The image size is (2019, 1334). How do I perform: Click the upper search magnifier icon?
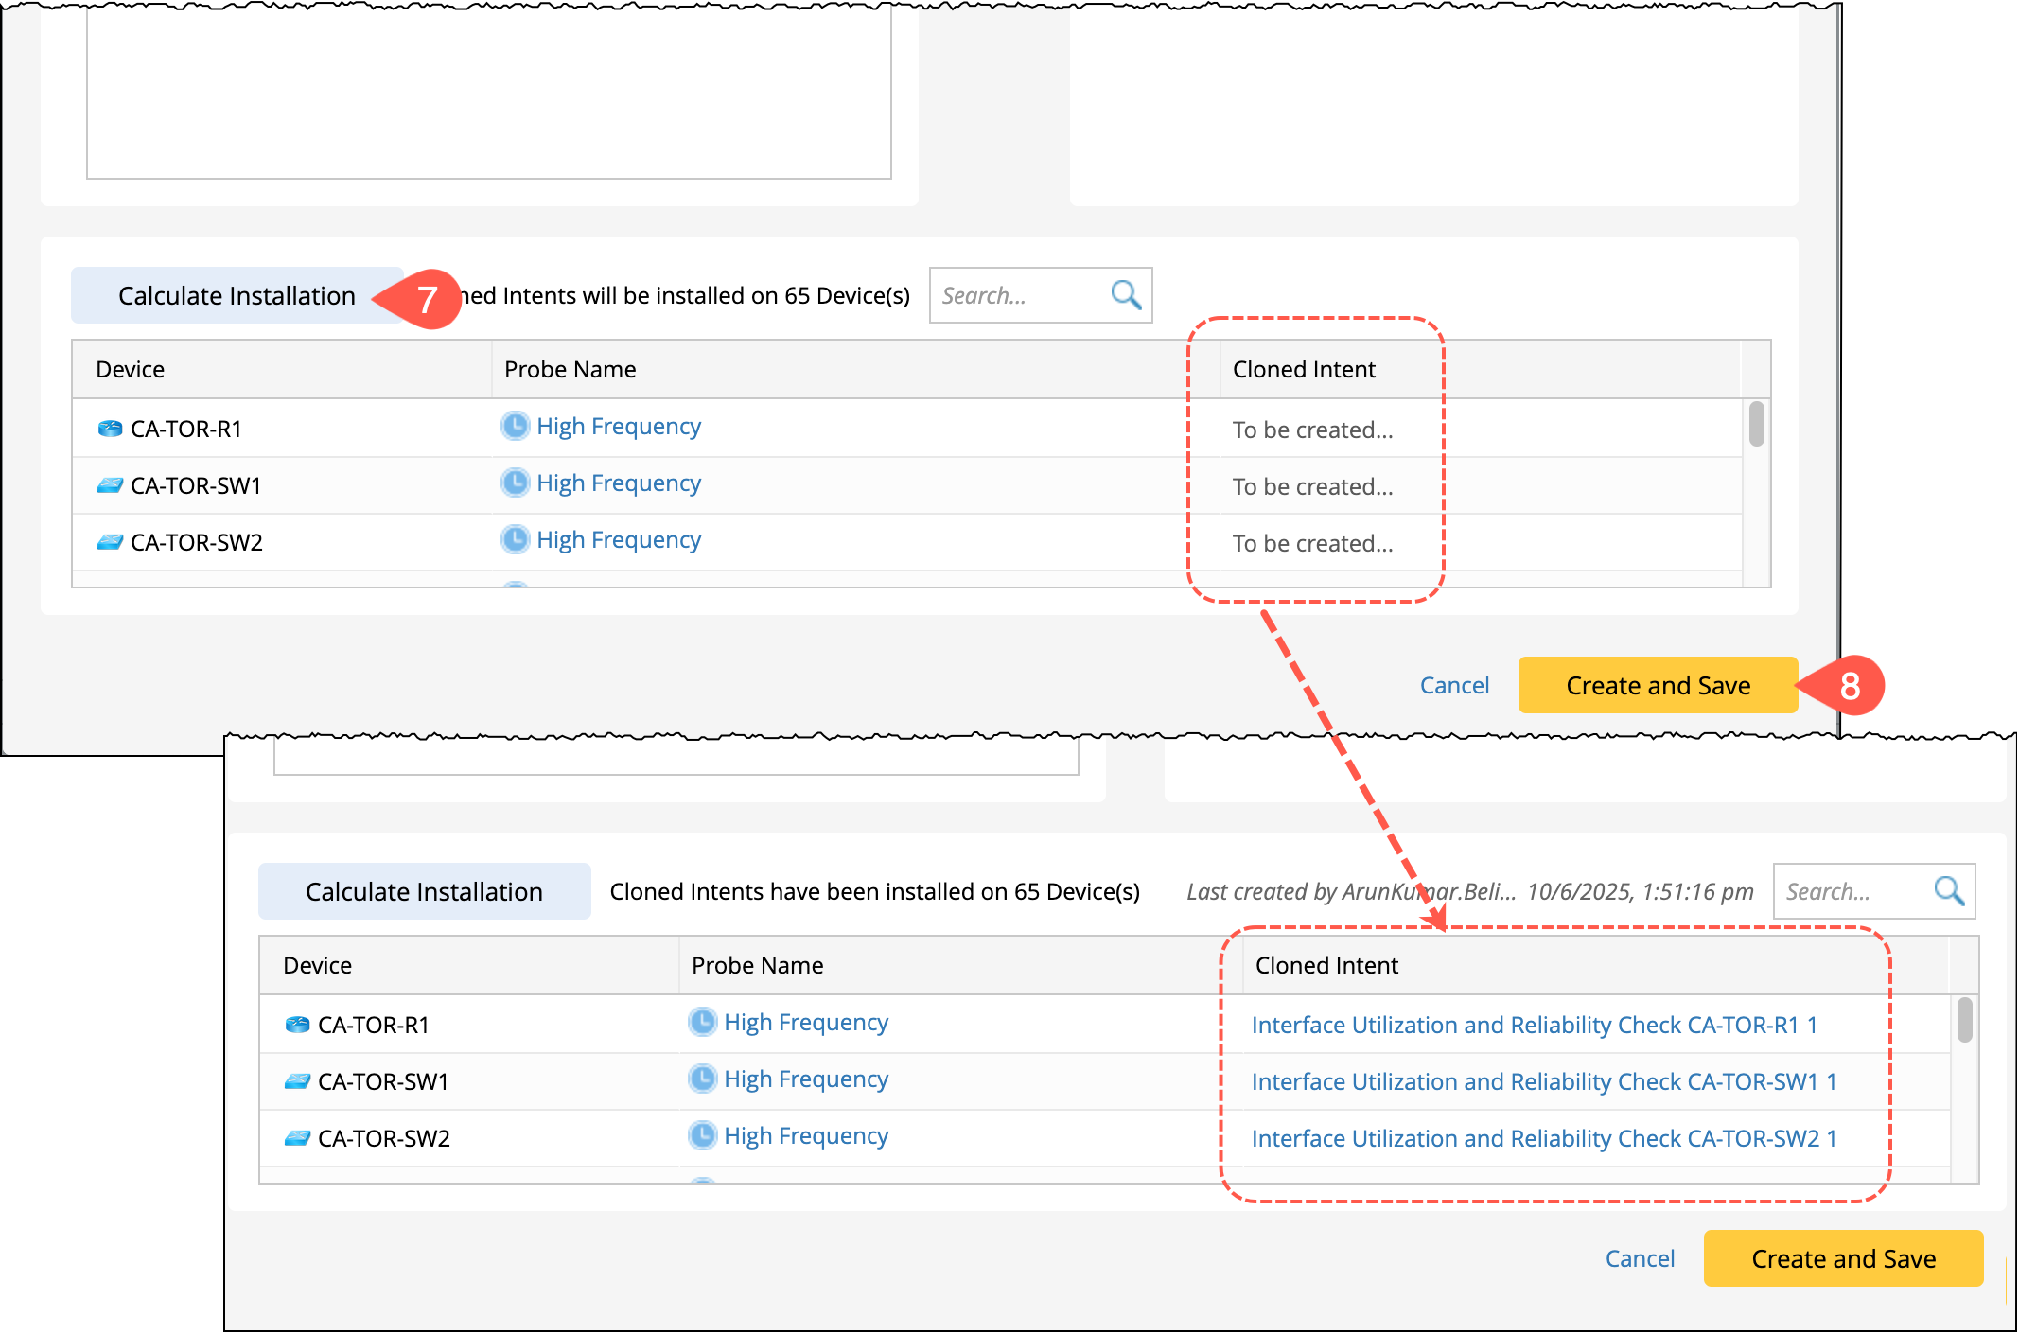click(x=1125, y=295)
